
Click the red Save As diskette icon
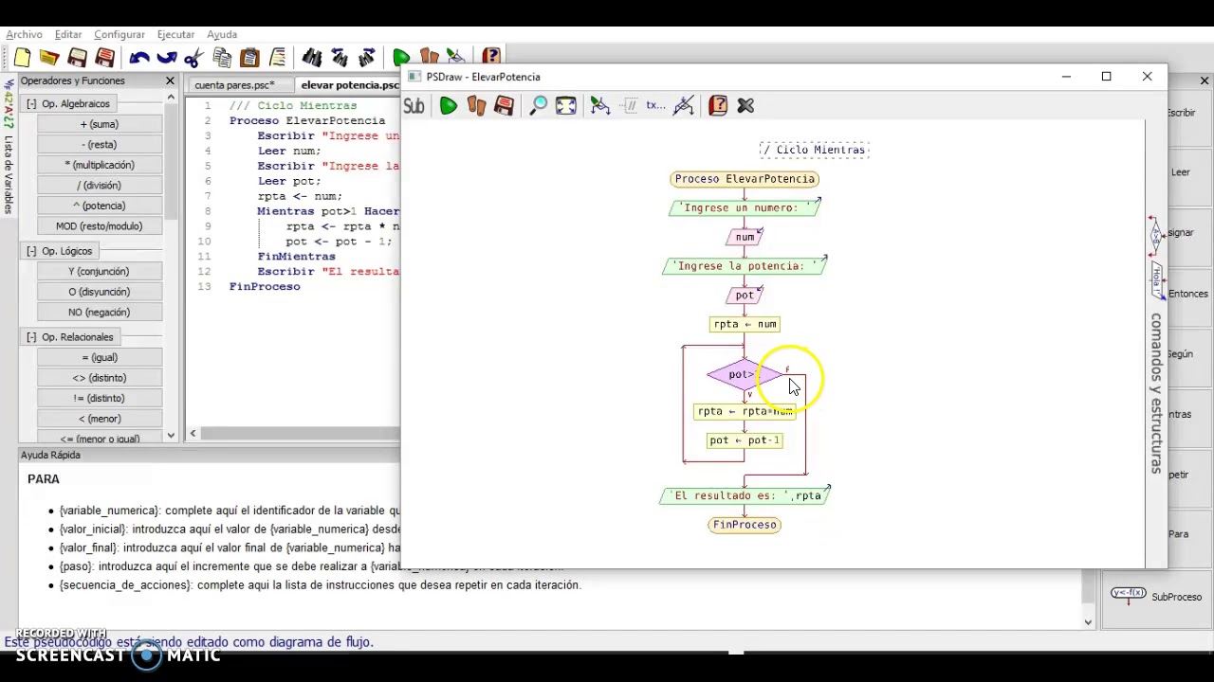[105, 58]
